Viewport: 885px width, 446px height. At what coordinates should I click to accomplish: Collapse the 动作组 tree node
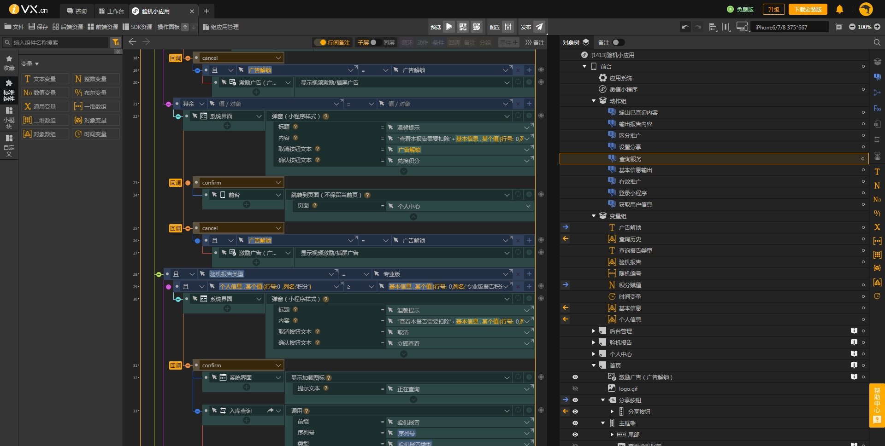tap(594, 101)
